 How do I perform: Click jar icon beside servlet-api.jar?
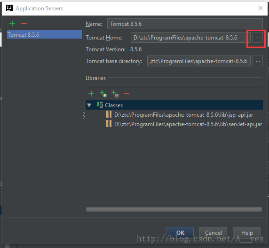109,124
